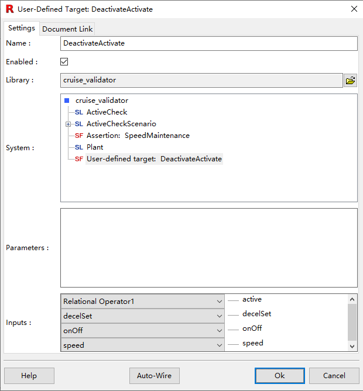Click the Ok button

click(279, 375)
